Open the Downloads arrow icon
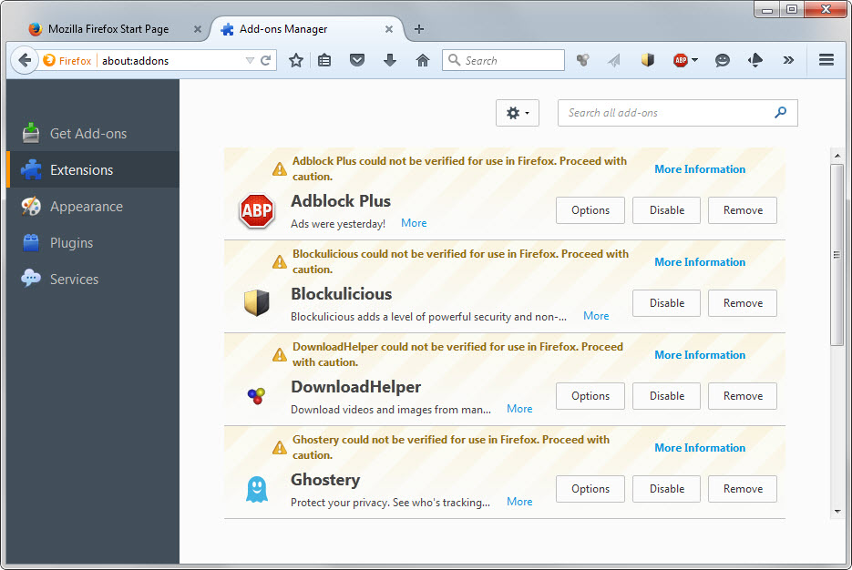The width and height of the screenshot is (852, 570). point(390,60)
